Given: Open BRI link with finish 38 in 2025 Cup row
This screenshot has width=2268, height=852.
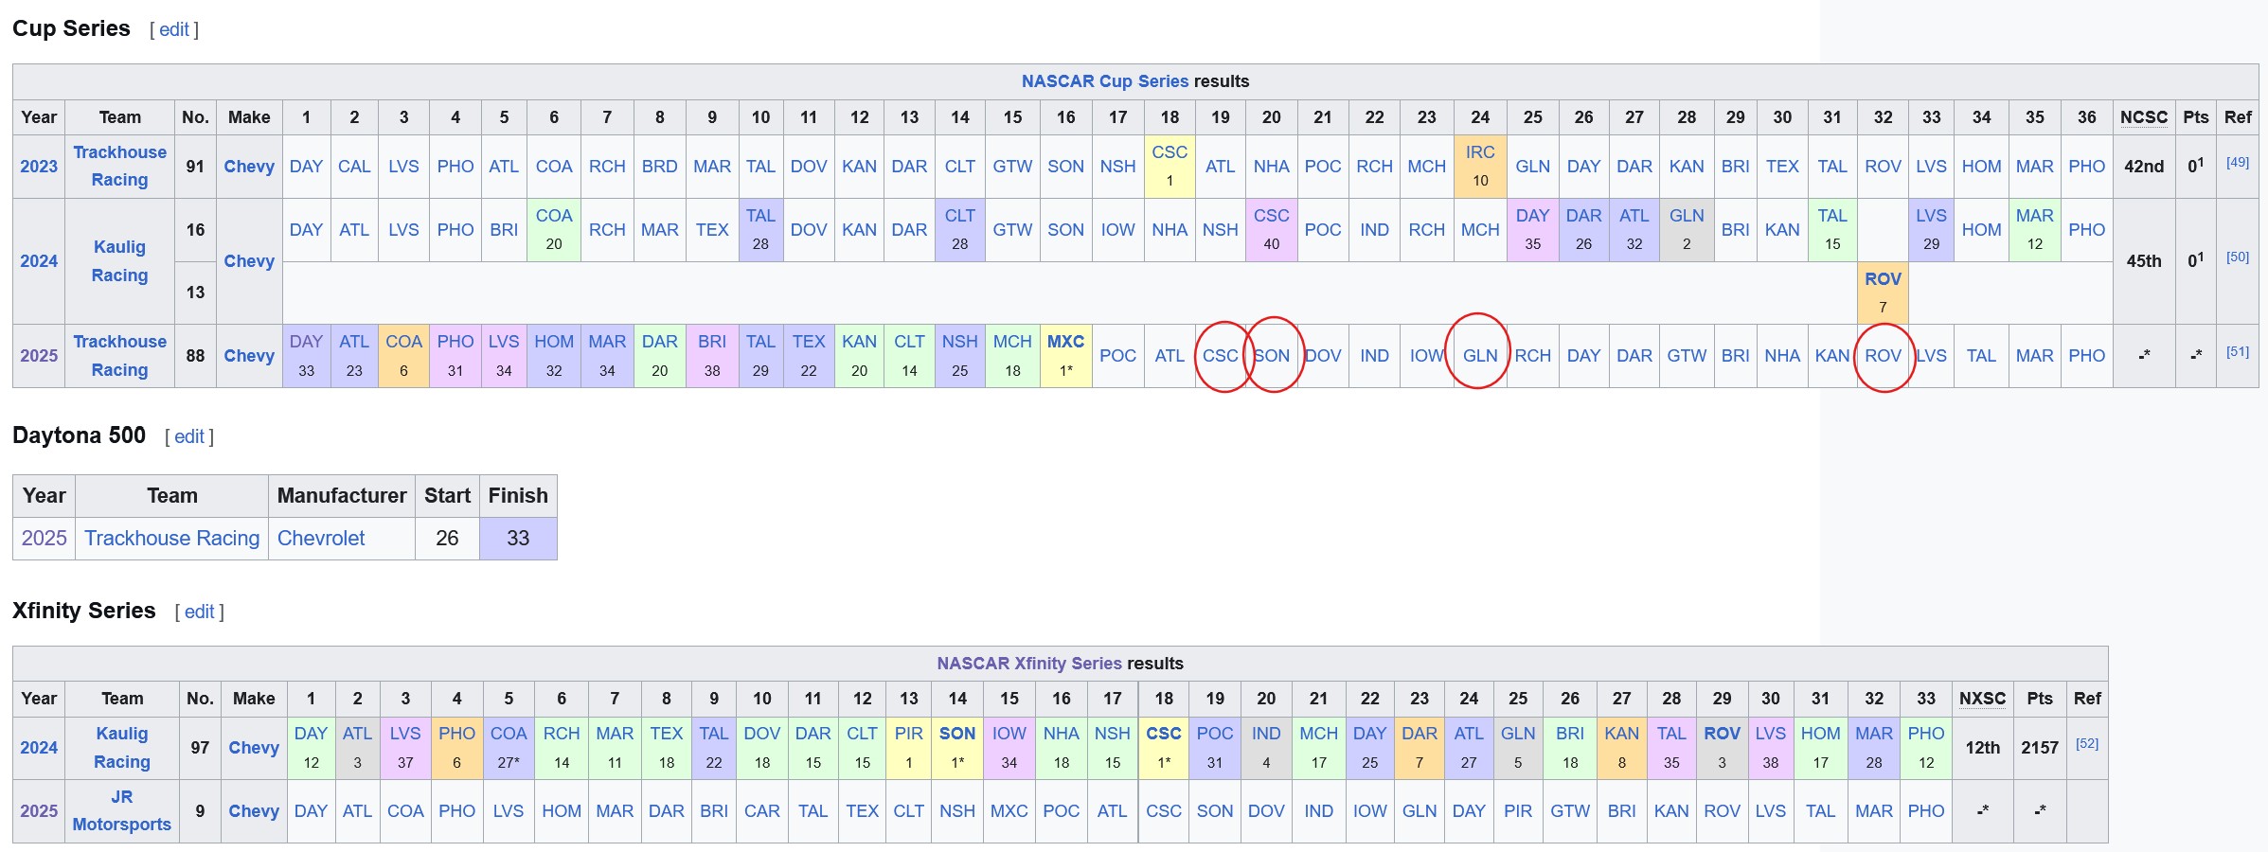Looking at the screenshot, I should pyautogui.click(x=712, y=342).
